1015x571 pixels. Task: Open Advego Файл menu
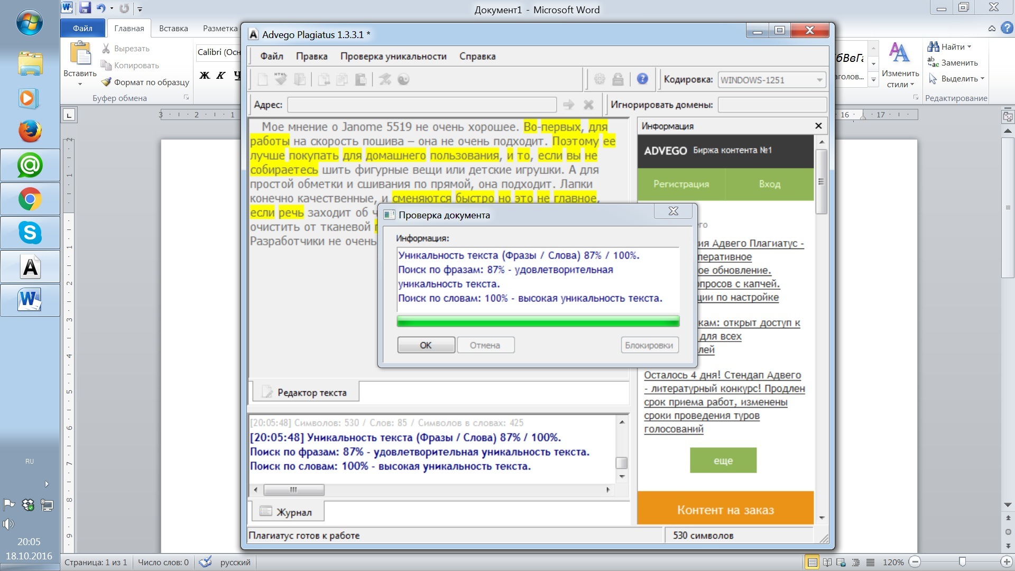tap(272, 56)
